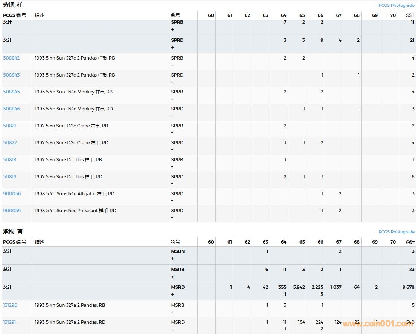This screenshot has width=418, height=334.
Task: Click PCGS number 131290 link
Action: click(10, 305)
